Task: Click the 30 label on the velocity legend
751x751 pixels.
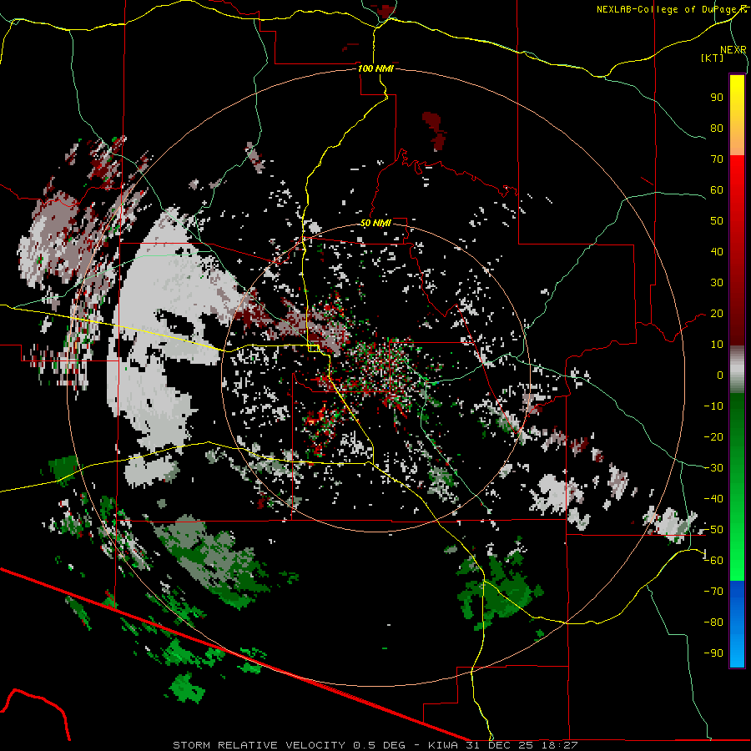Action: click(x=717, y=283)
